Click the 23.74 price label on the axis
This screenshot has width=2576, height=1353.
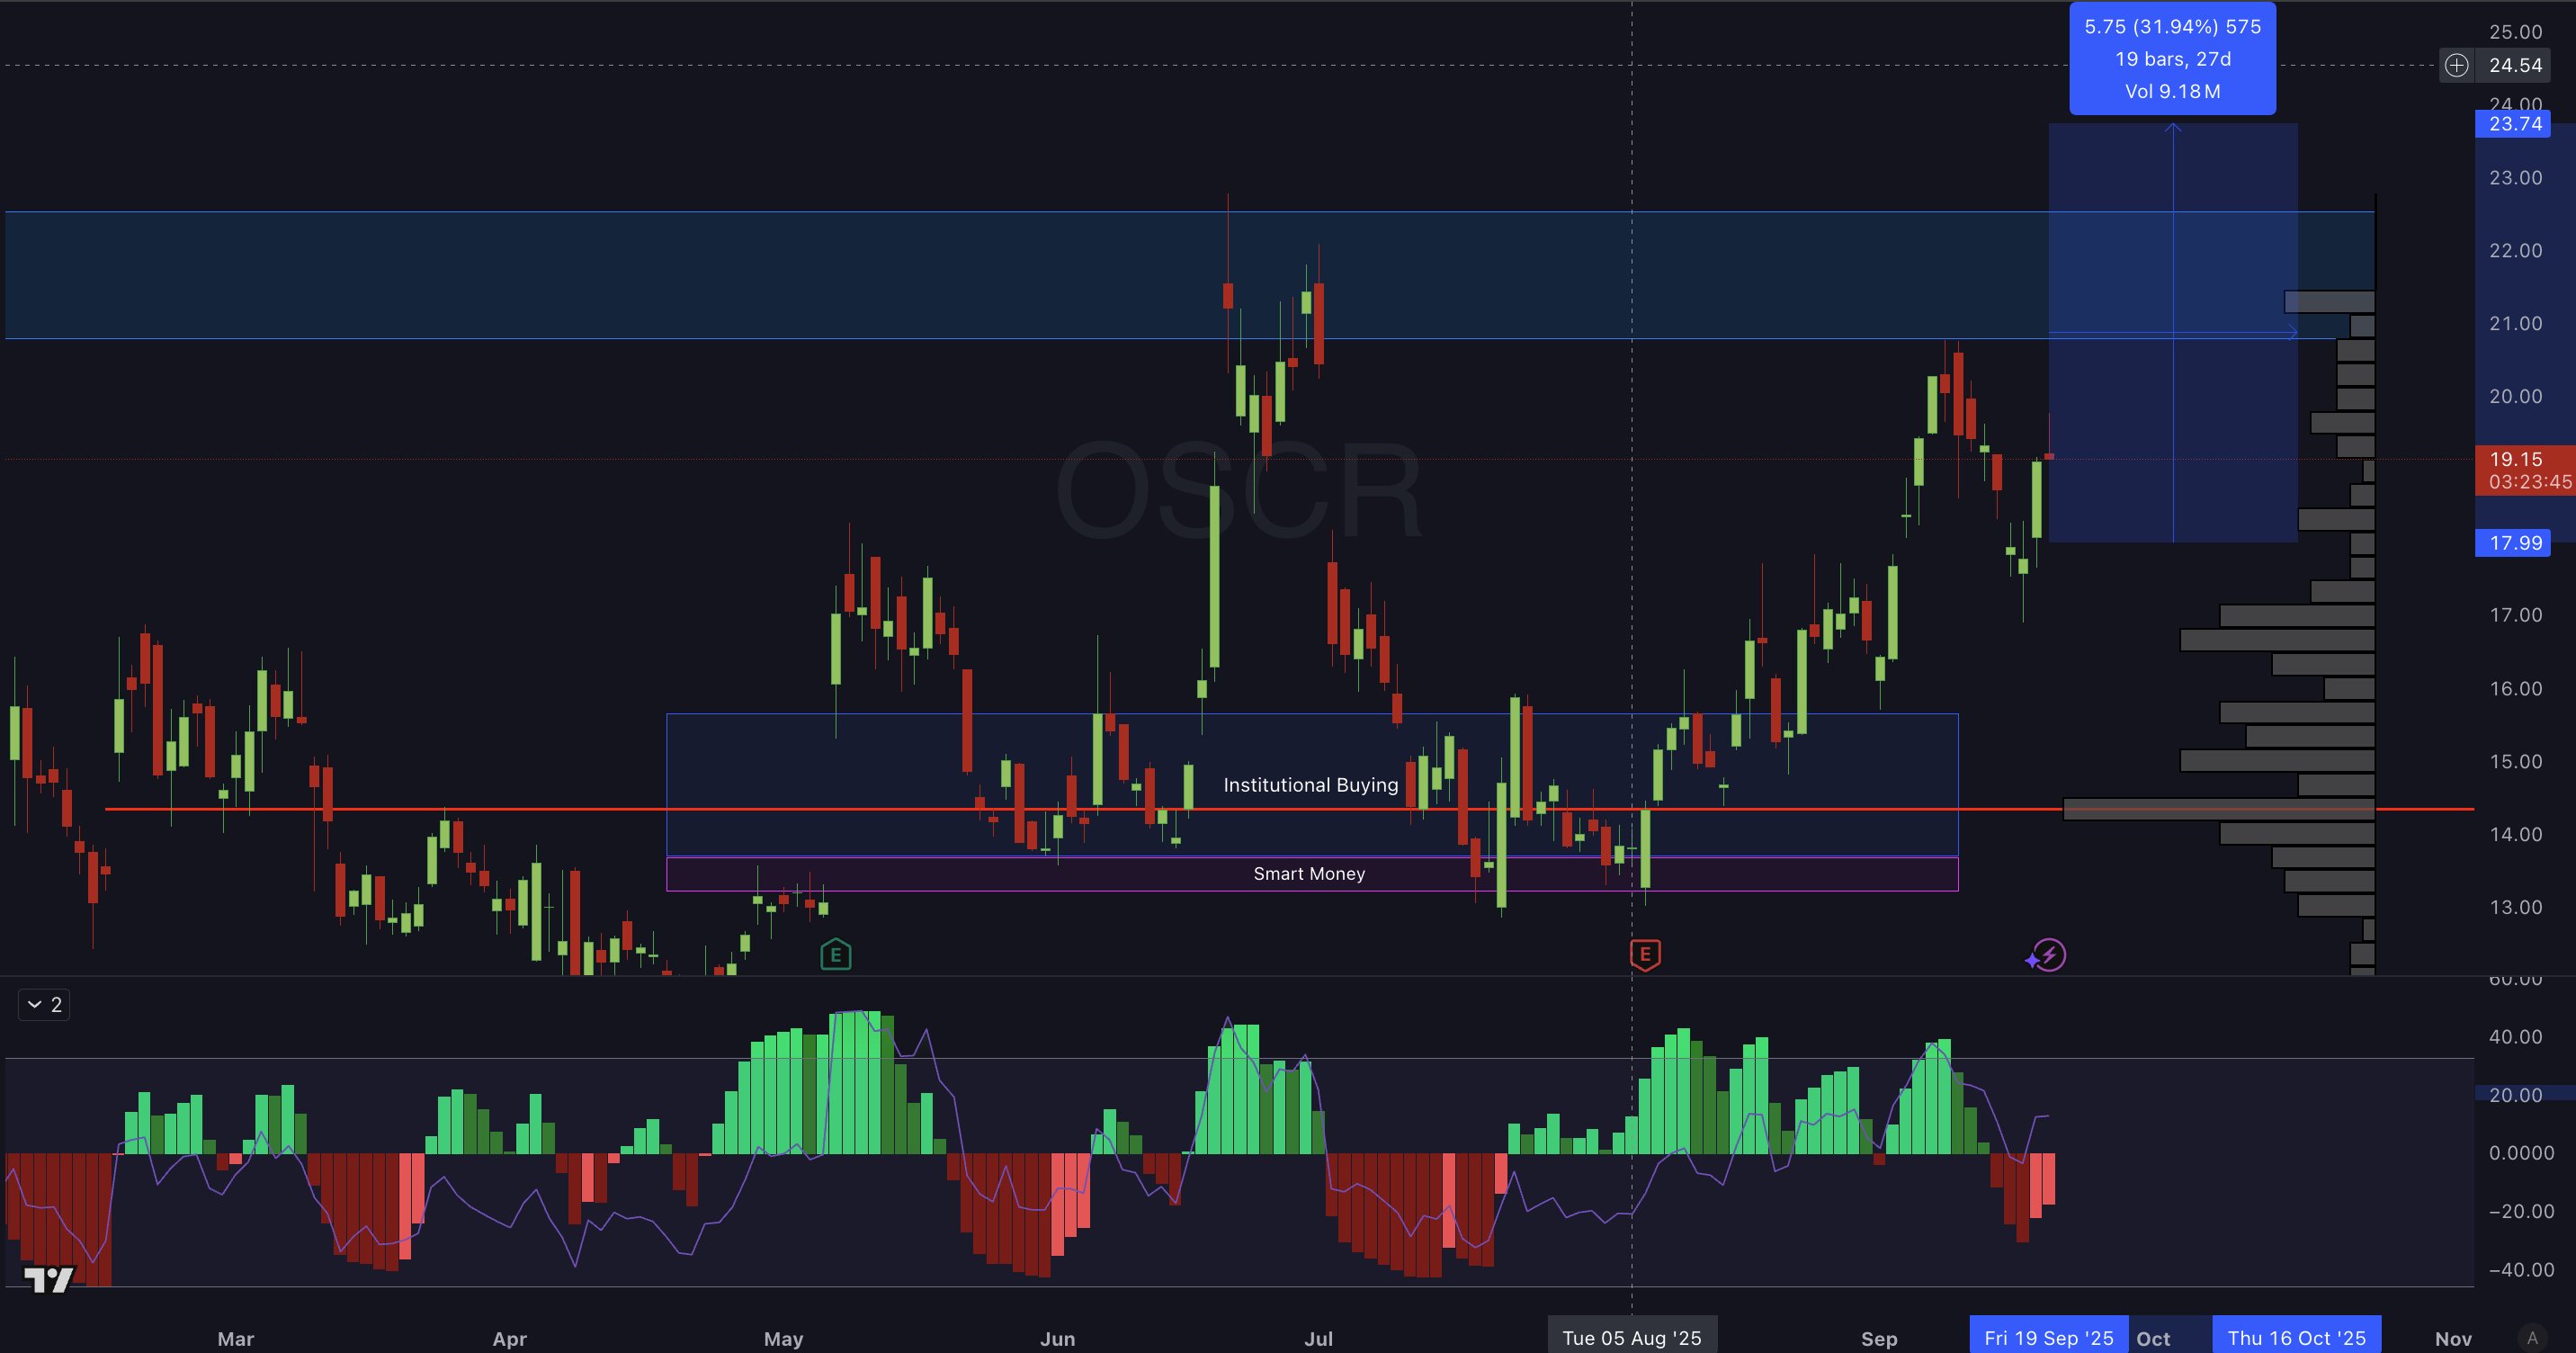pyautogui.click(x=2513, y=124)
